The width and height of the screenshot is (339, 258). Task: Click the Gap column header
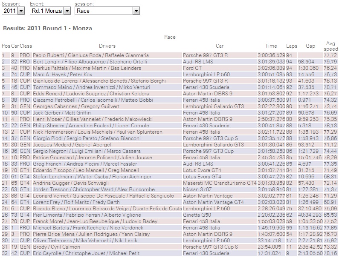click(310, 46)
